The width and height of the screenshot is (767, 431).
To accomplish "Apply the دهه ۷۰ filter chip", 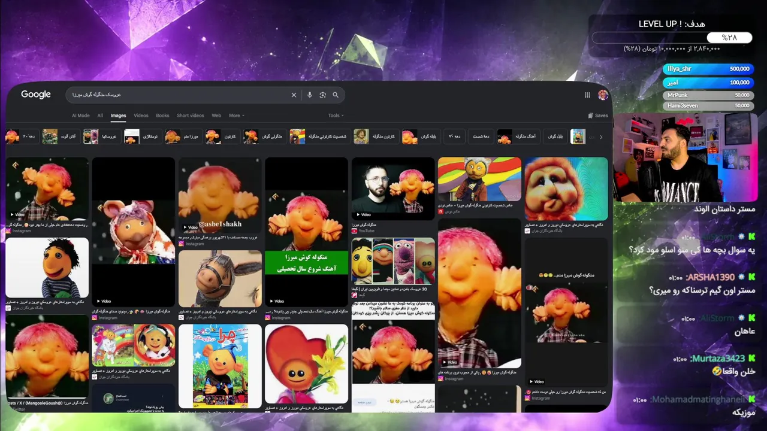I will [x=454, y=136].
